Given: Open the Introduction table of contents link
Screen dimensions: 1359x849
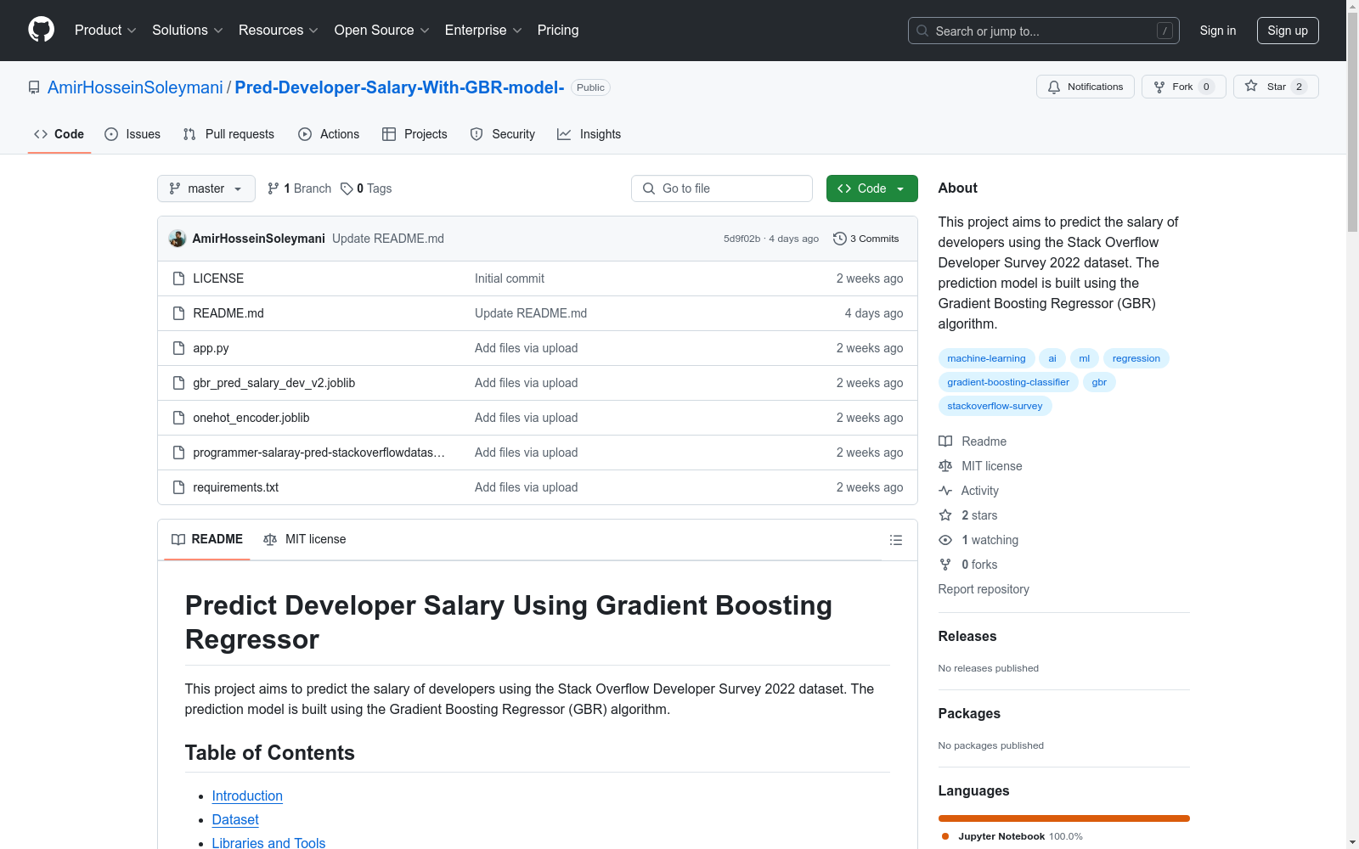Looking at the screenshot, I should [x=247, y=796].
